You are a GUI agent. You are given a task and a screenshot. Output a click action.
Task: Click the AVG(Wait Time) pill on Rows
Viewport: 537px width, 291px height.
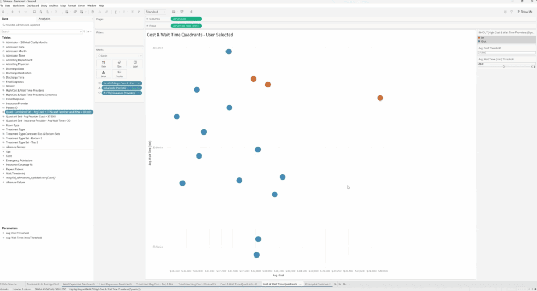coord(186,26)
